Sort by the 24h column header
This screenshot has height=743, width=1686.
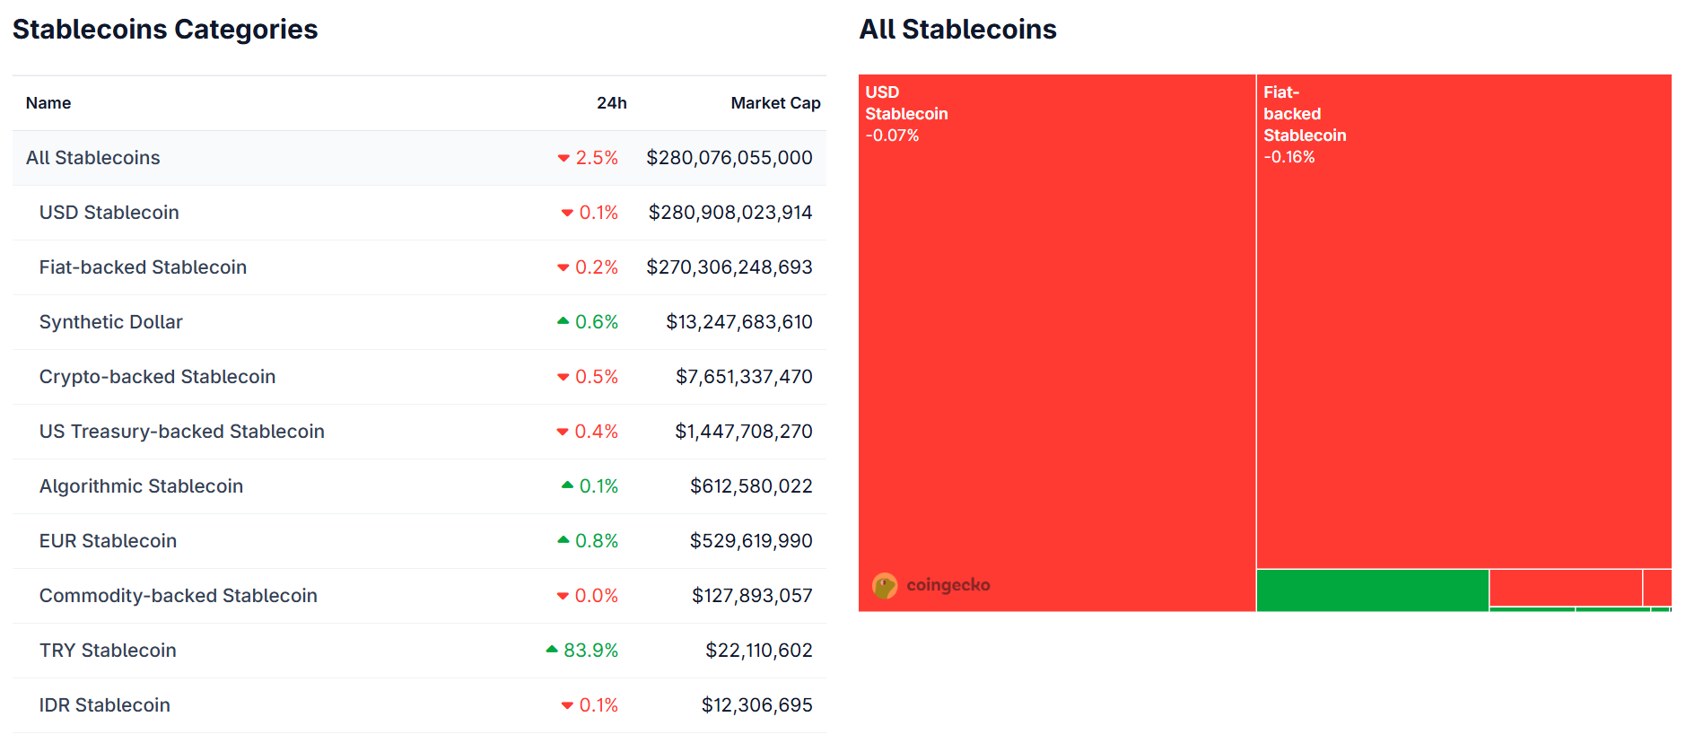611,103
